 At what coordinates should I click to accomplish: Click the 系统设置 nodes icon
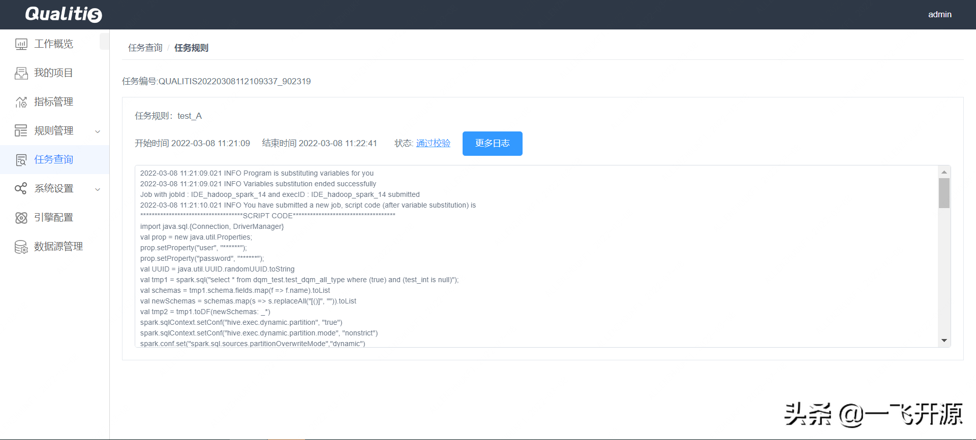pyautogui.click(x=21, y=189)
